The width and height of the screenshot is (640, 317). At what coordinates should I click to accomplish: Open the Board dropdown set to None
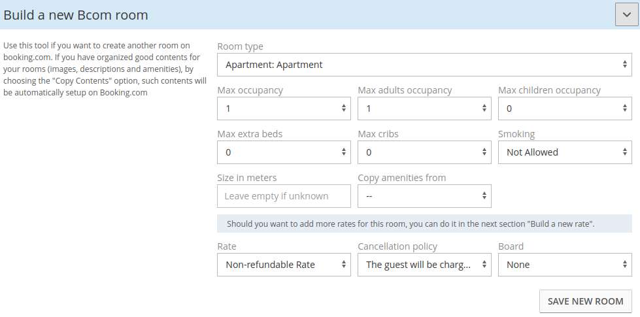coord(565,264)
